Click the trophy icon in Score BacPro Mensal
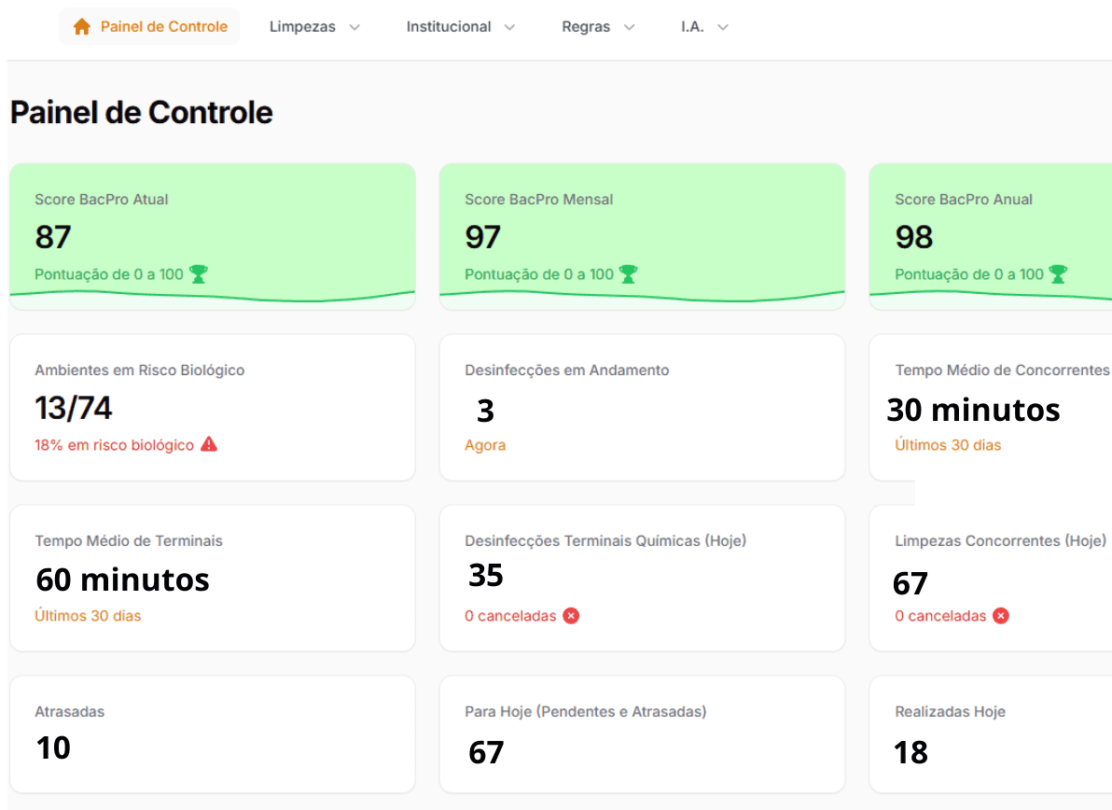 tap(629, 273)
